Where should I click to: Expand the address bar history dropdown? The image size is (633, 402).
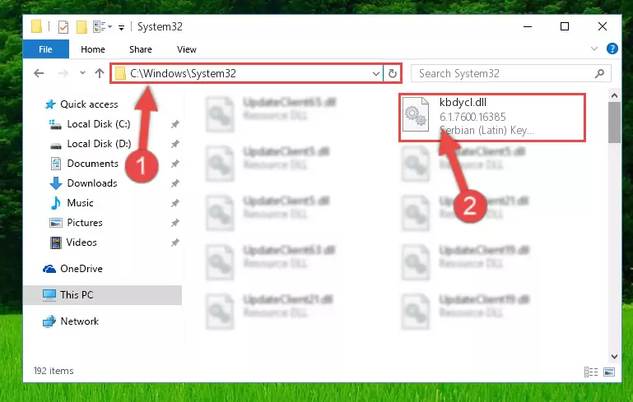point(376,73)
